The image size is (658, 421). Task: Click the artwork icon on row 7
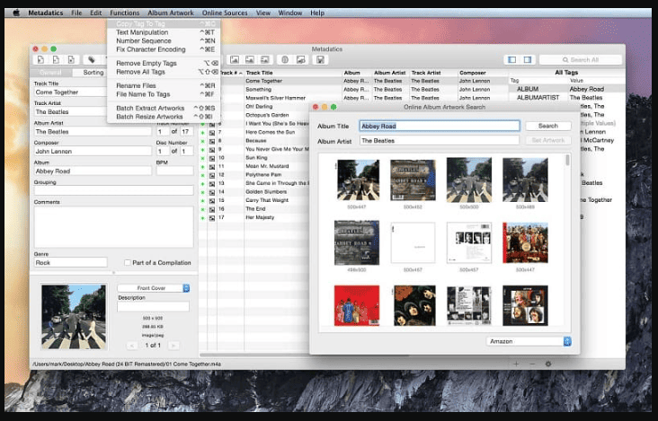coord(212,133)
